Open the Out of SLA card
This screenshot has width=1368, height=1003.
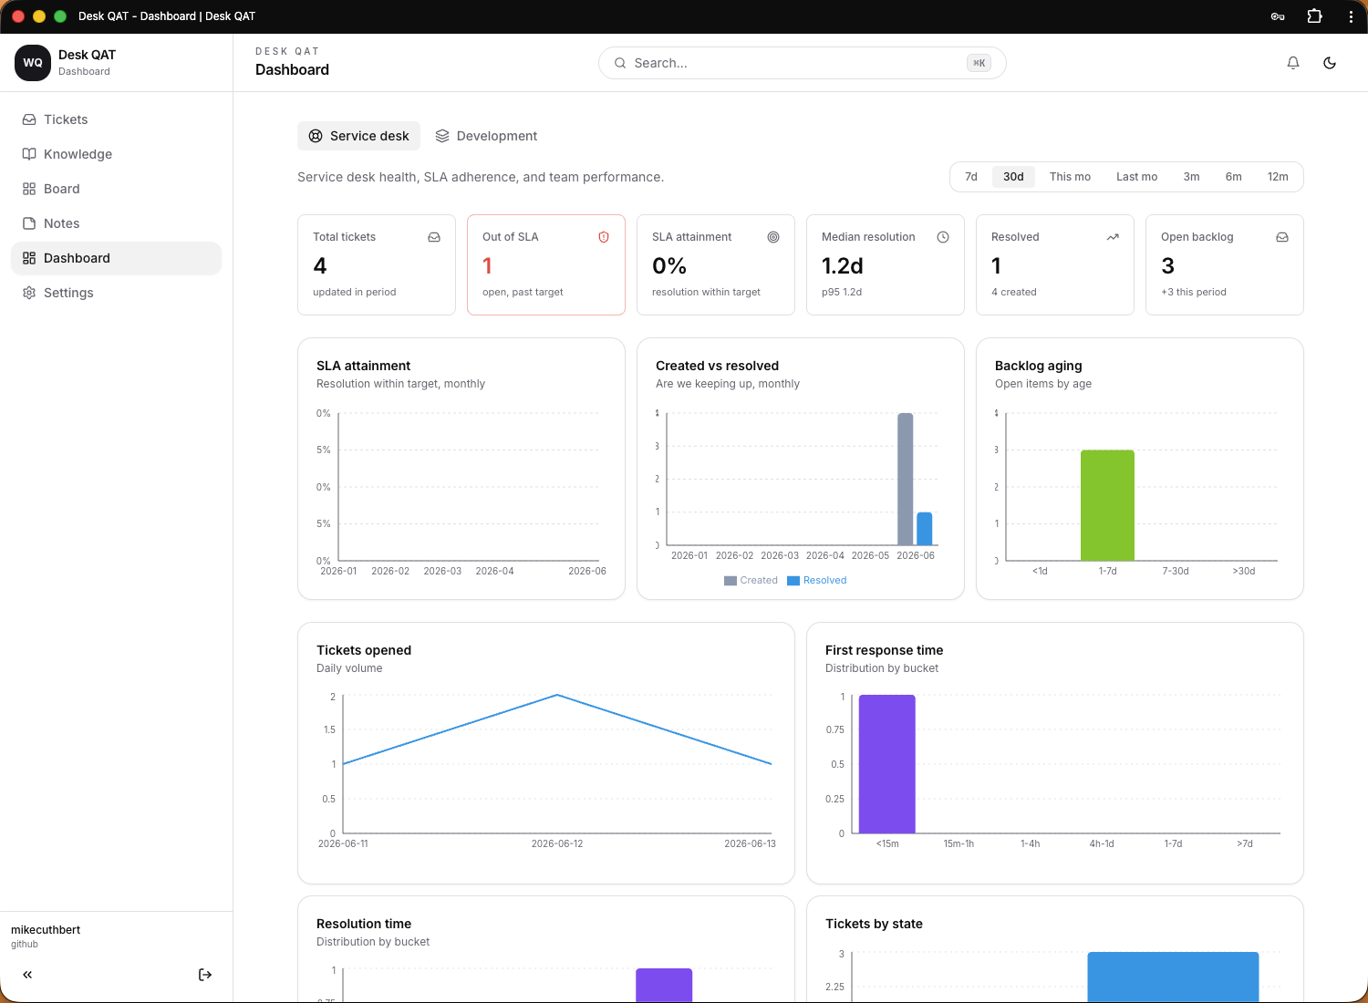pyautogui.click(x=546, y=264)
